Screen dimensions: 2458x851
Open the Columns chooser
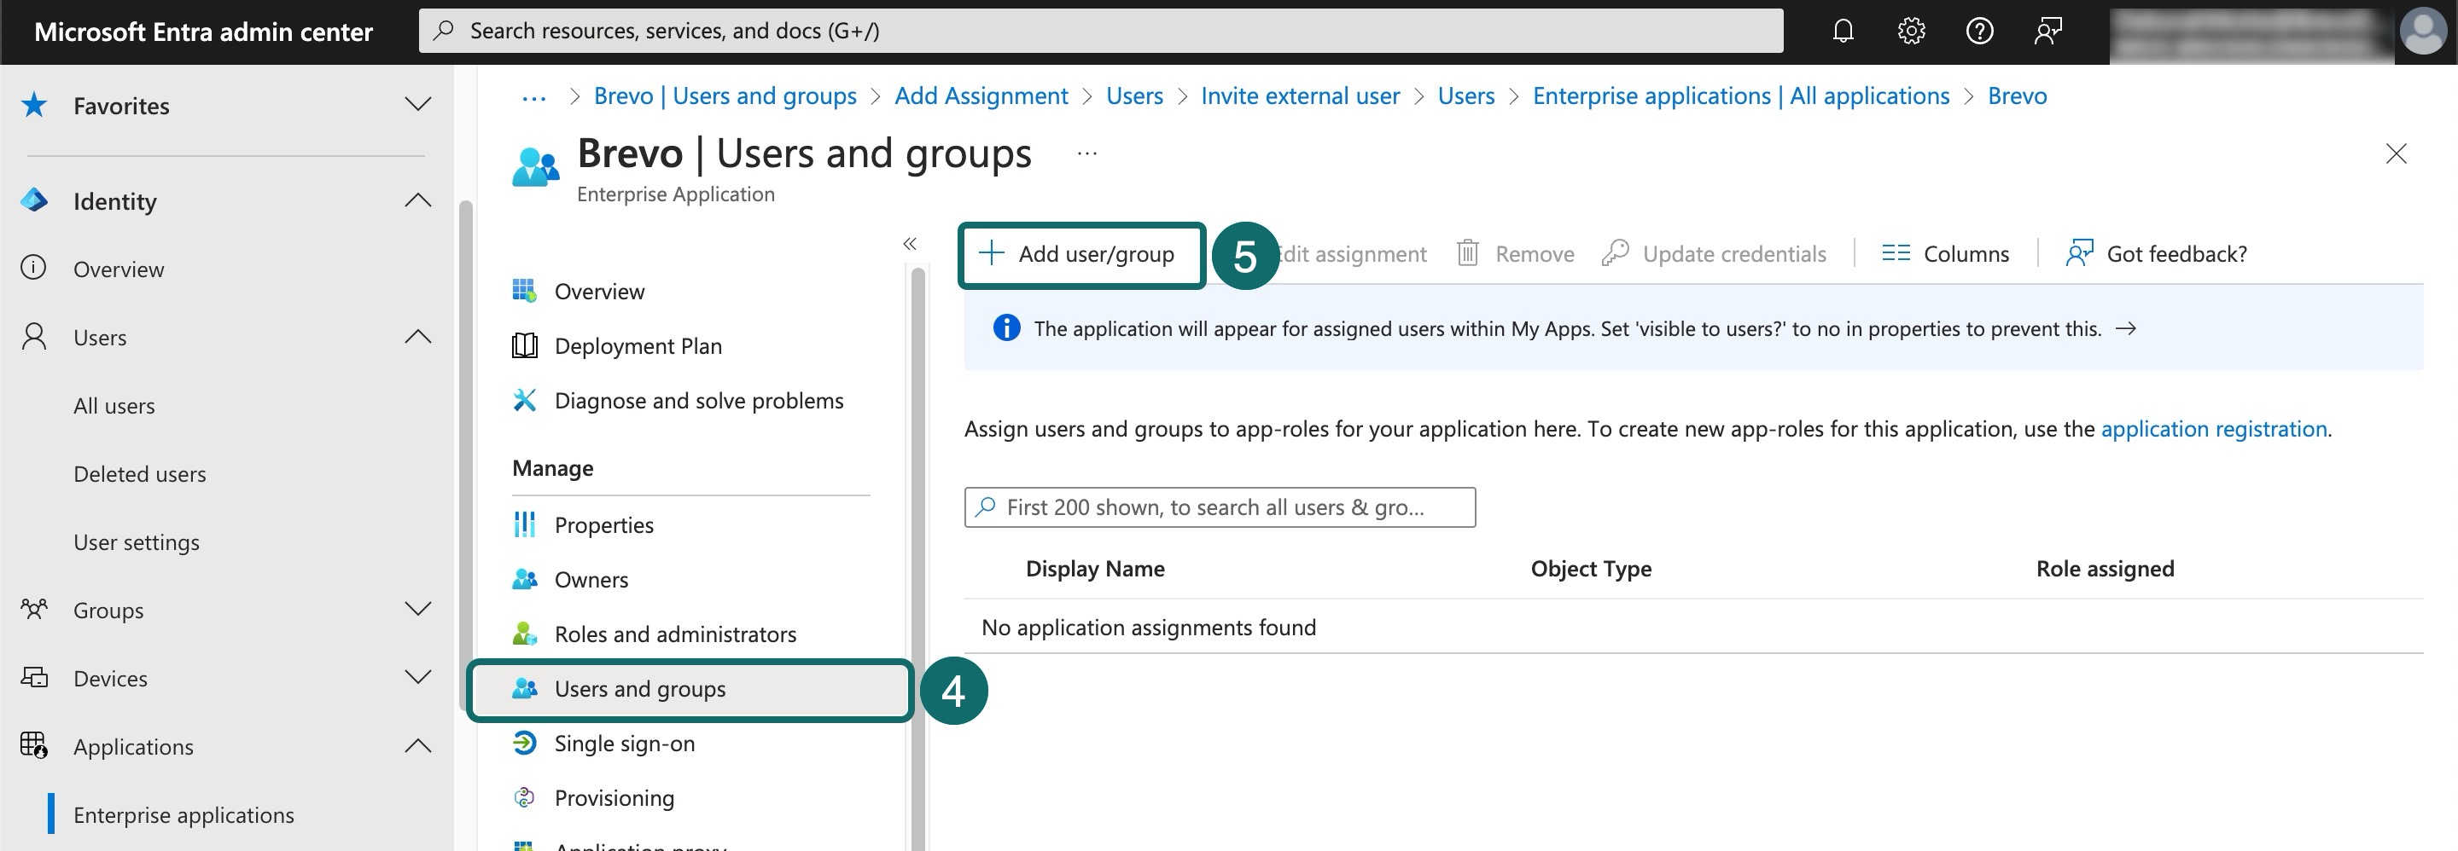tap(1945, 253)
